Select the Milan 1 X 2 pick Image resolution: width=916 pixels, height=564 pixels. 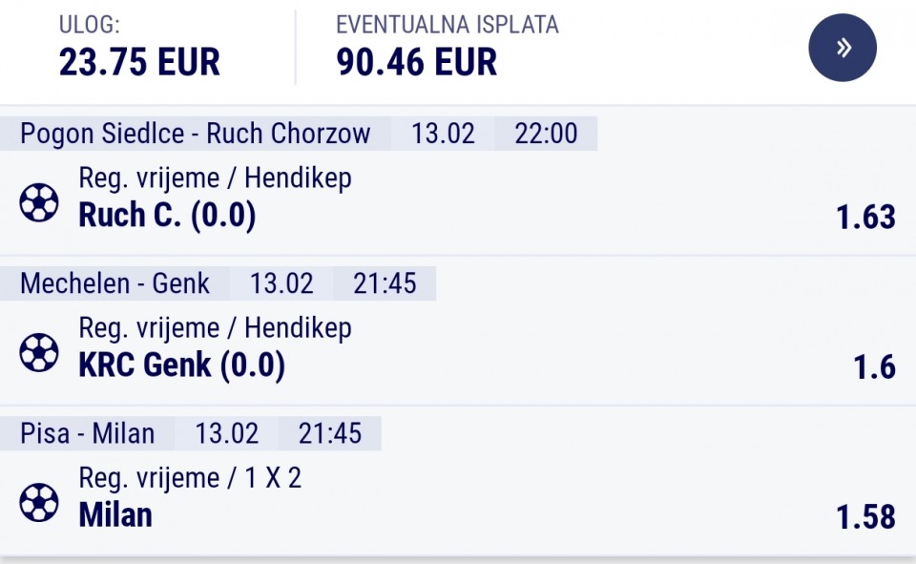coord(115,515)
